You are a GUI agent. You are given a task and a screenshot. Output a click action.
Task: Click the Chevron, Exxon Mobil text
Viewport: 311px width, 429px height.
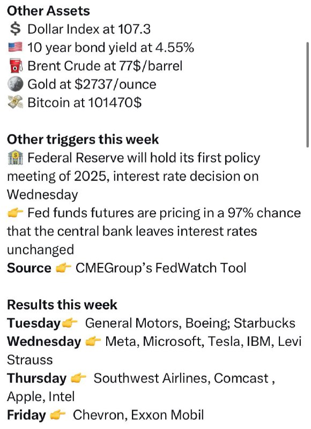138,415
